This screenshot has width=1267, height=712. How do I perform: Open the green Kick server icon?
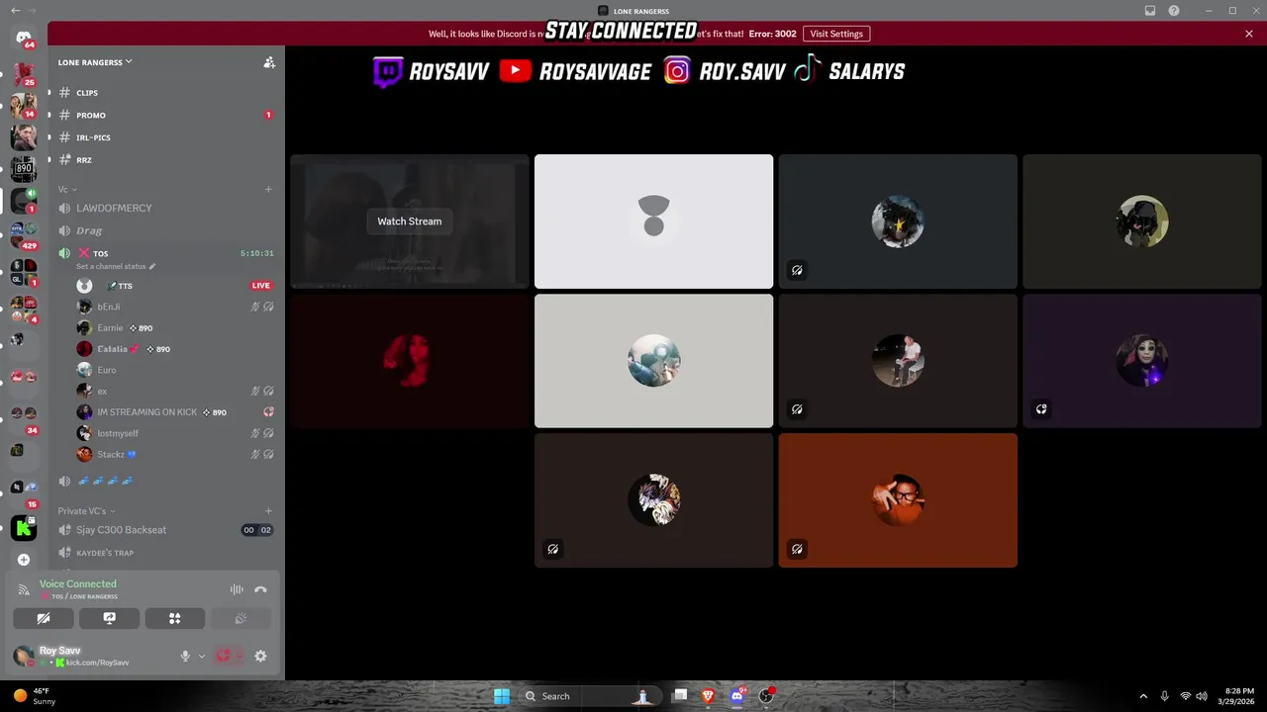click(24, 528)
